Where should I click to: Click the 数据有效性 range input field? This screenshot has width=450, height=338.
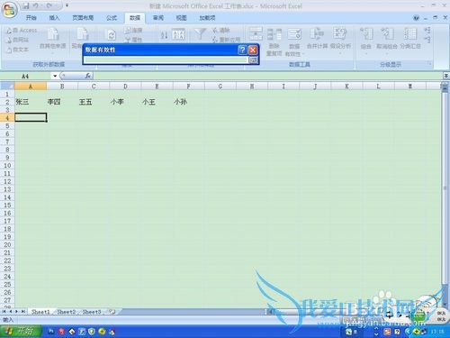click(x=166, y=60)
